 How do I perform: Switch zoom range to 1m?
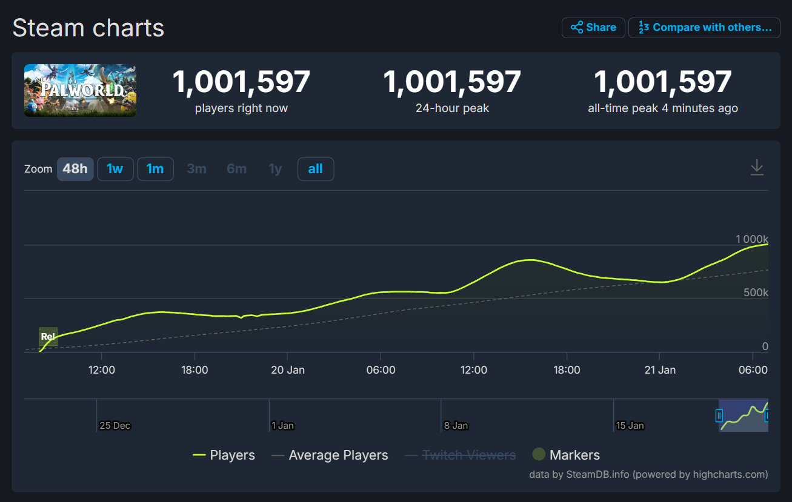[x=155, y=169]
